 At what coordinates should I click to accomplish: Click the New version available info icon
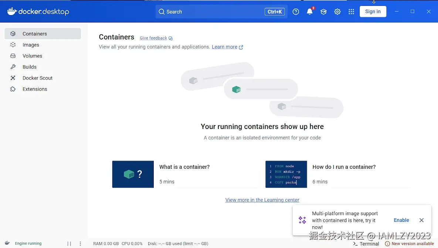[387, 244]
